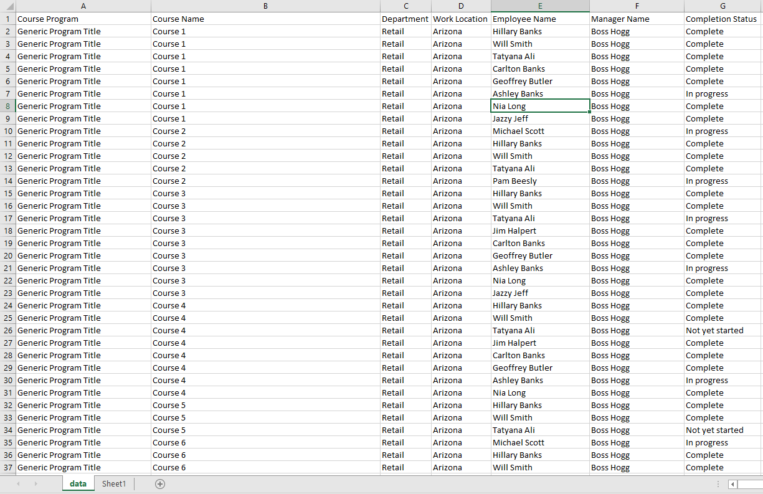Click the Work Location header cell

[461, 19]
